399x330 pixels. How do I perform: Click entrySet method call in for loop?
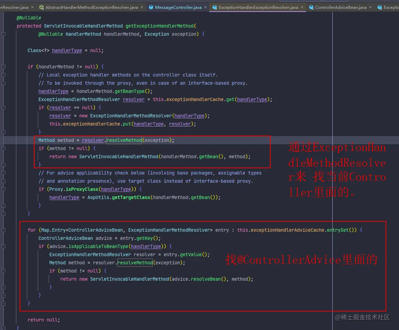tap(338, 230)
